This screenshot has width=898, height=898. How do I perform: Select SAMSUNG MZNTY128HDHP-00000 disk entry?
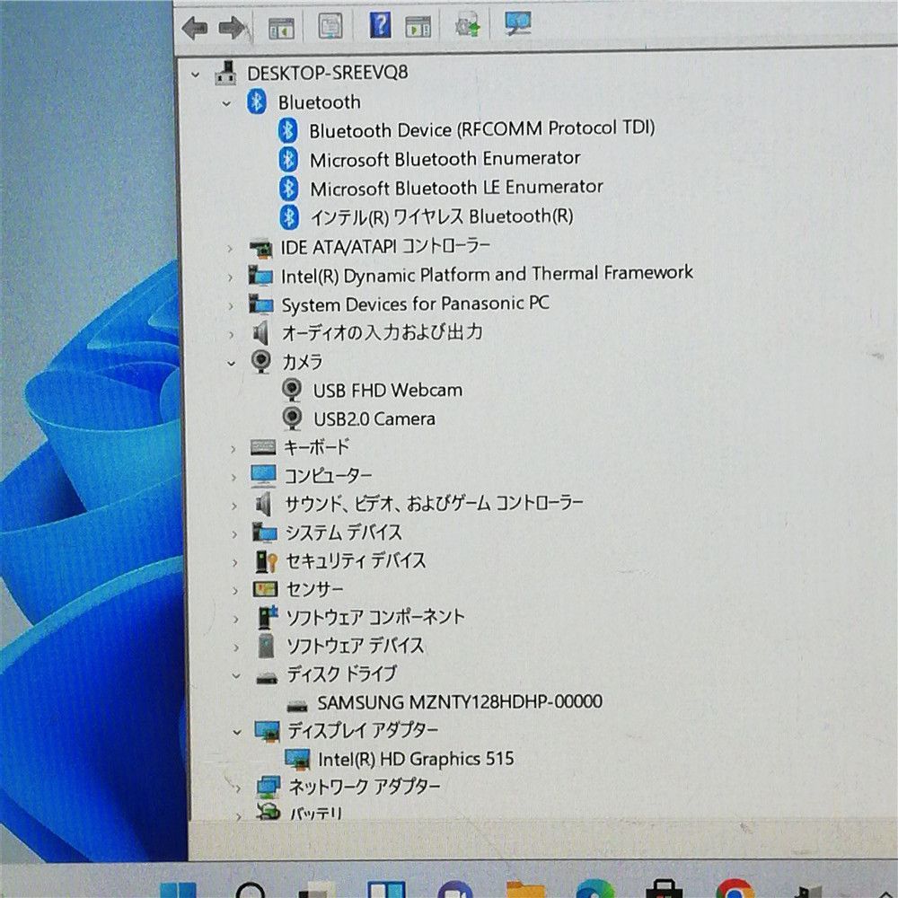click(460, 701)
